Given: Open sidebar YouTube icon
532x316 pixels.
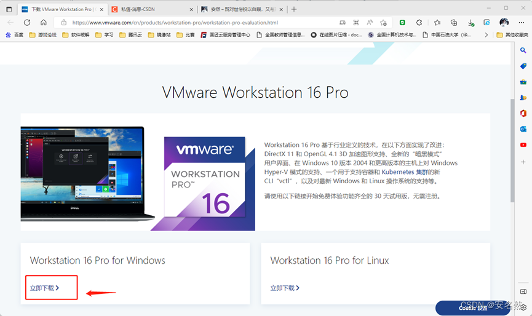Looking at the screenshot, I should [523, 144].
